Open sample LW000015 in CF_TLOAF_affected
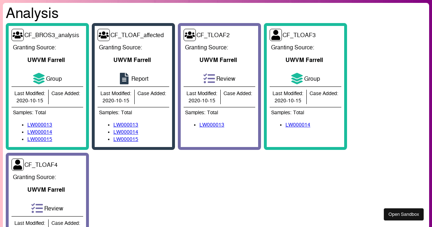The image size is (432, 227). click(126, 139)
